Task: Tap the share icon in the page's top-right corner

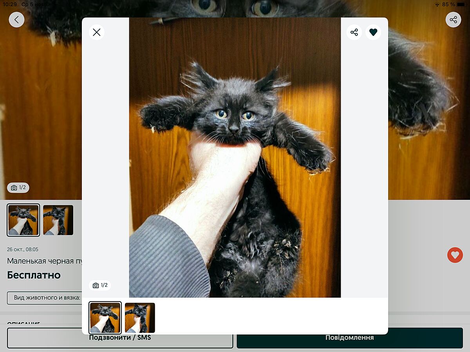Action: click(453, 20)
